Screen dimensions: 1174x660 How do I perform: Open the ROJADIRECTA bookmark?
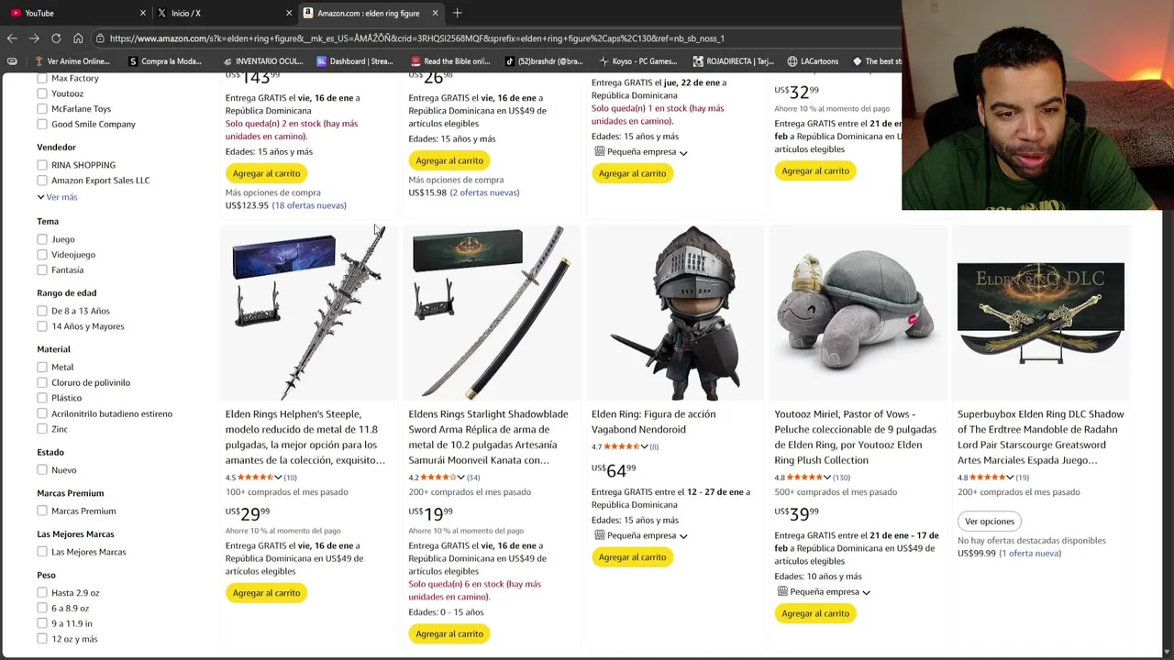(733, 61)
